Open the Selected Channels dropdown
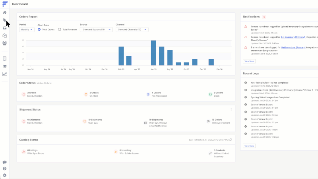Image resolution: width=318 pixels, height=179 pixels. (x=132, y=29)
